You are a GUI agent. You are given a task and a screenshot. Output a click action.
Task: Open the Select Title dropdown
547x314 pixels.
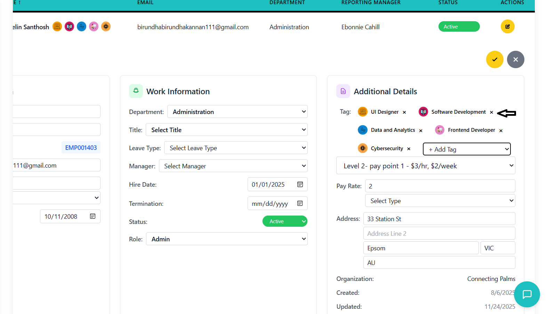click(x=226, y=130)
